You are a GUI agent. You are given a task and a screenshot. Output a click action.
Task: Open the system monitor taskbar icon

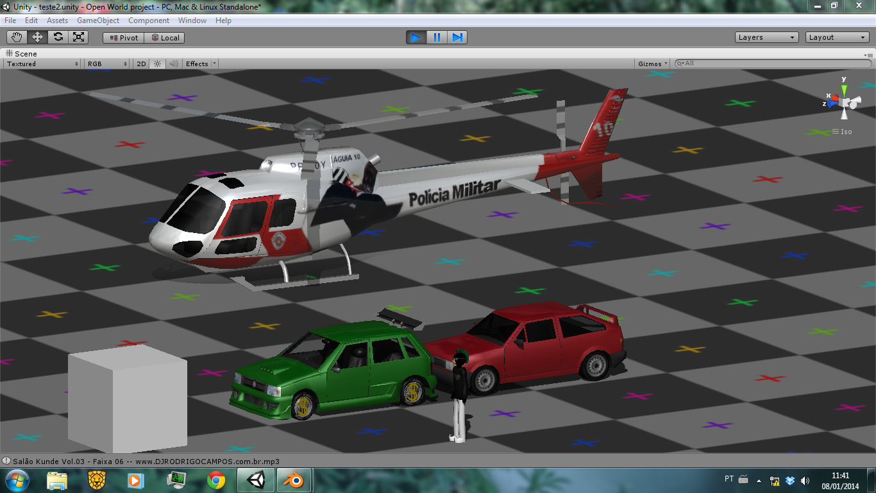(176, 480)
